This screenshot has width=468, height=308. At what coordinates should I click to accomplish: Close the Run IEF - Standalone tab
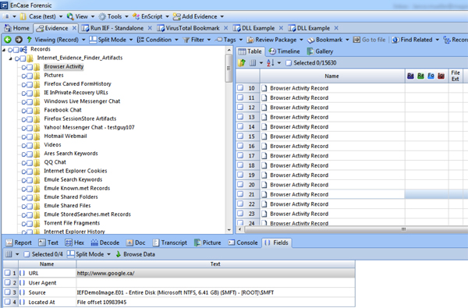tap(150, 28)
